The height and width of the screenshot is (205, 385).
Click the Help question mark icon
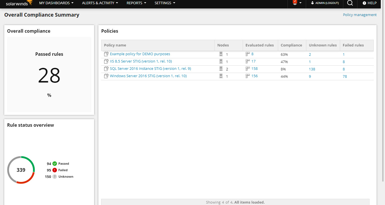(x=364, y=3)
